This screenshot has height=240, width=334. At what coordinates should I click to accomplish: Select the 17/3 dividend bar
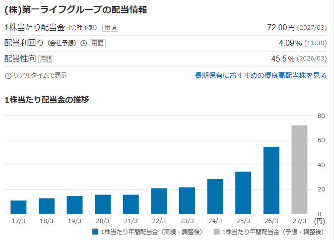pos(18,207)
